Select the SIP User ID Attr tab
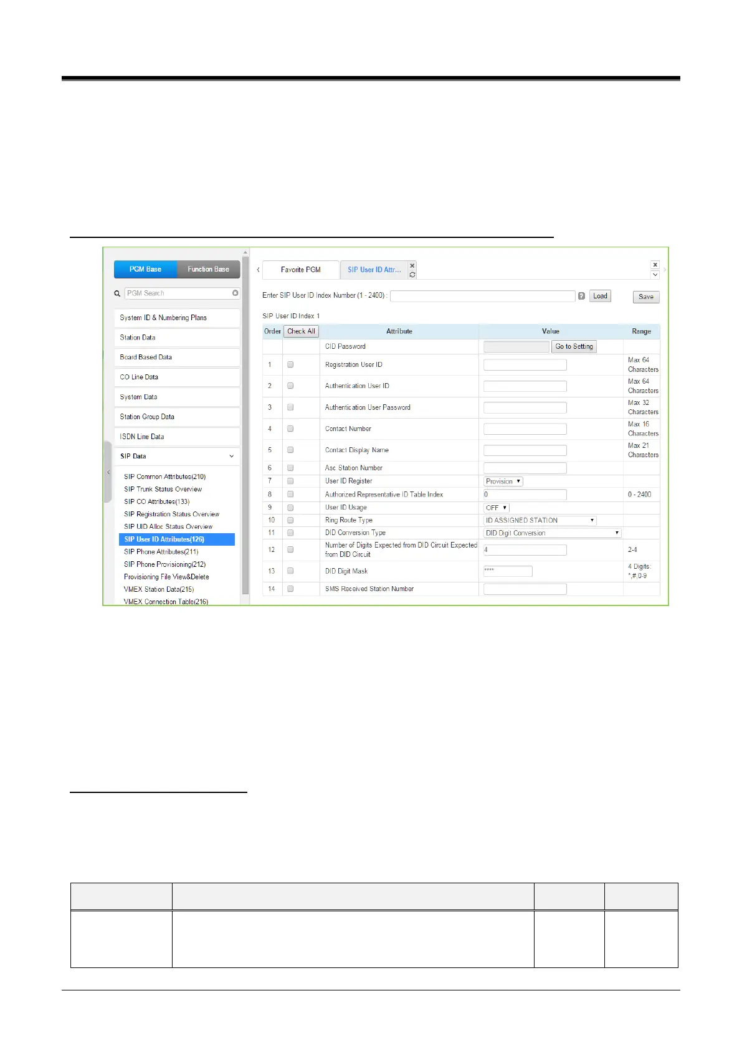The height and width of the screenshot is (1049, 742). click(374, 270)
